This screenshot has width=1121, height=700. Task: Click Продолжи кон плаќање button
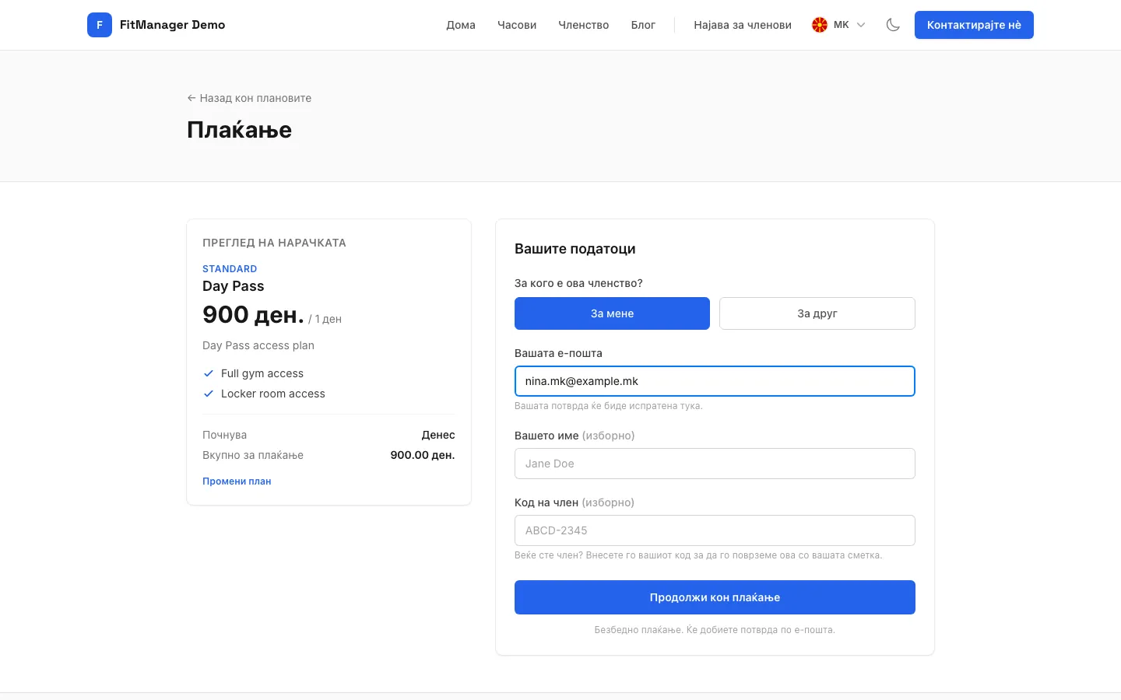[x=715, y=597]
